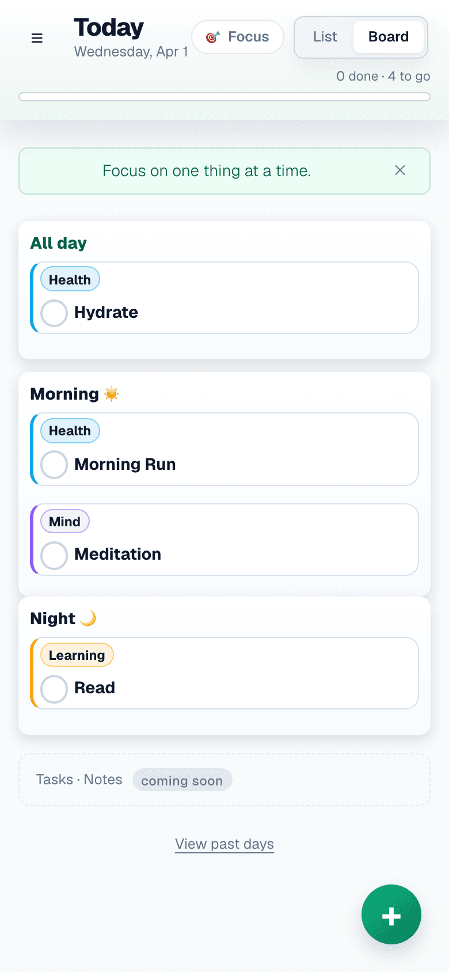
Task: Click the Focus bullseye icon
Action: pyautogui.click(x=213, y=36)
